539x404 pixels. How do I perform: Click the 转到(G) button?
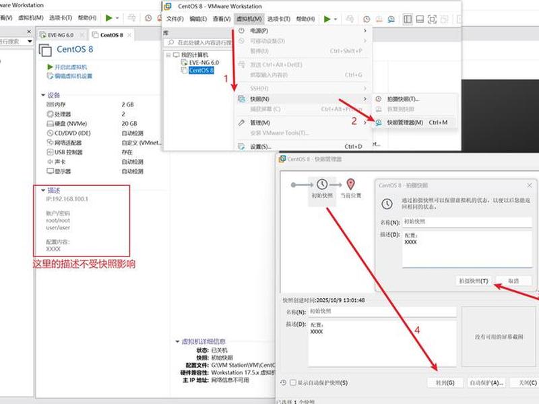tap(445, 382)
